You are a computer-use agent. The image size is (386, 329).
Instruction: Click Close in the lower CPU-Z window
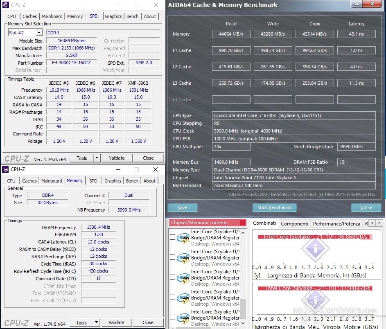(148, 322)
